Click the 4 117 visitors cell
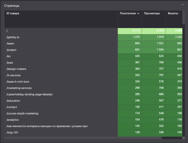 (x=130, y=31)
